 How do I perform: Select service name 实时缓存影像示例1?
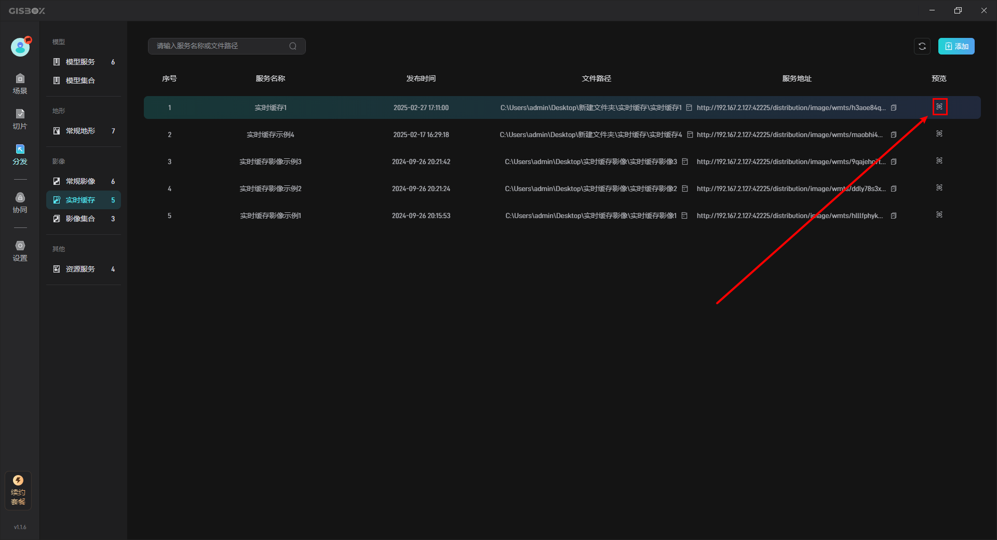pyautogui.click(x=271, y=215)
